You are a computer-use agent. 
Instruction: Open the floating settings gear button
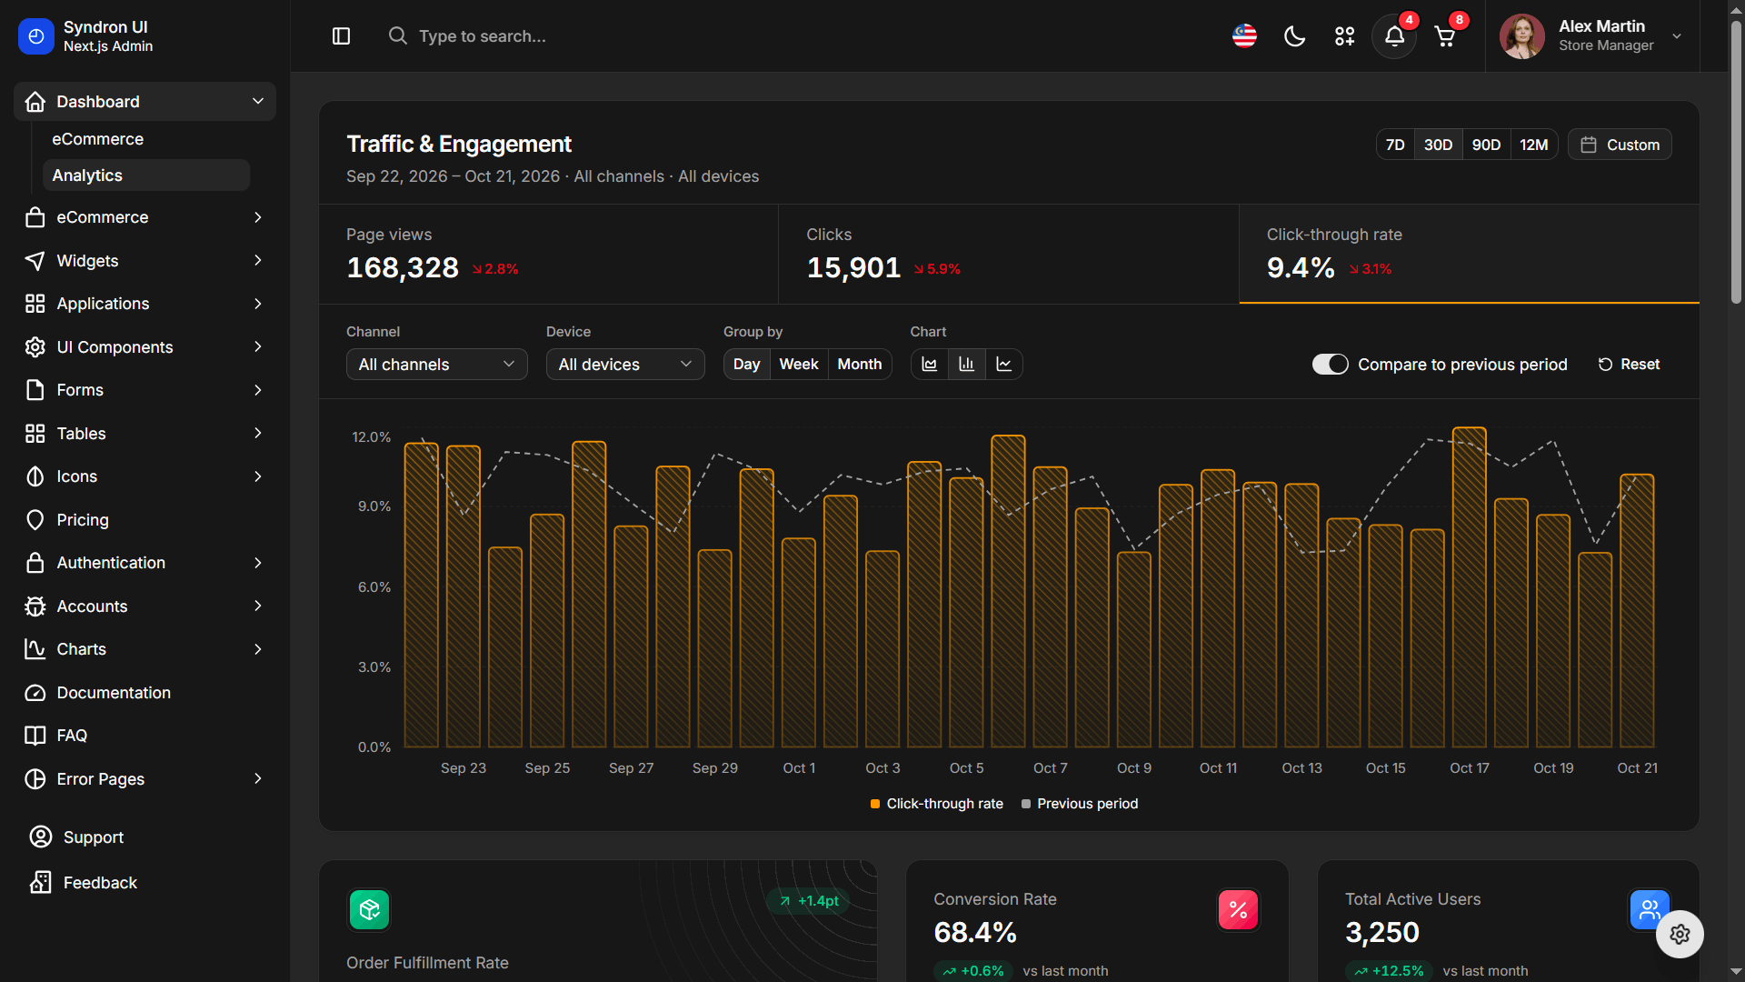1679,934
